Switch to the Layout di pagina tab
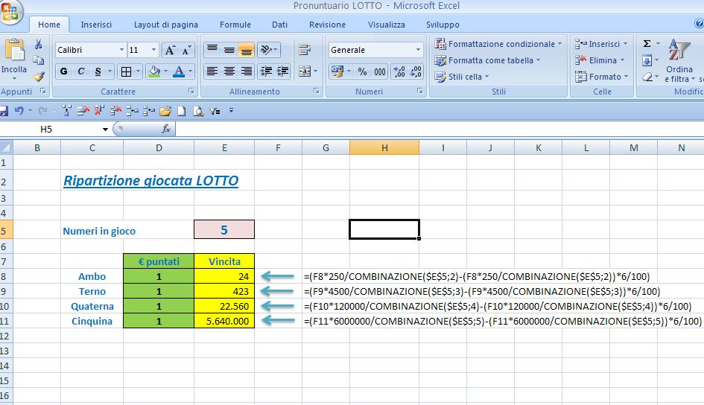The width and height of the screenshot is (704, 405). pos(165,25)
